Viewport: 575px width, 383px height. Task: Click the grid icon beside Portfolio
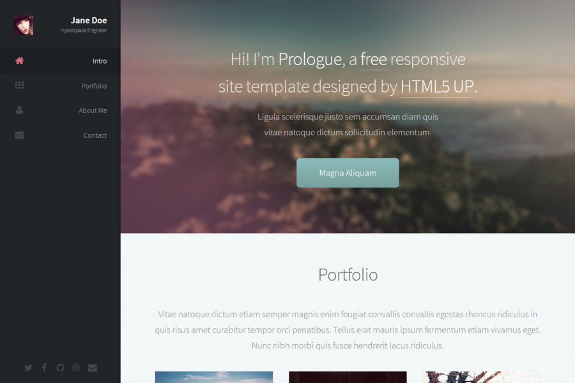(x=19, y=86)
